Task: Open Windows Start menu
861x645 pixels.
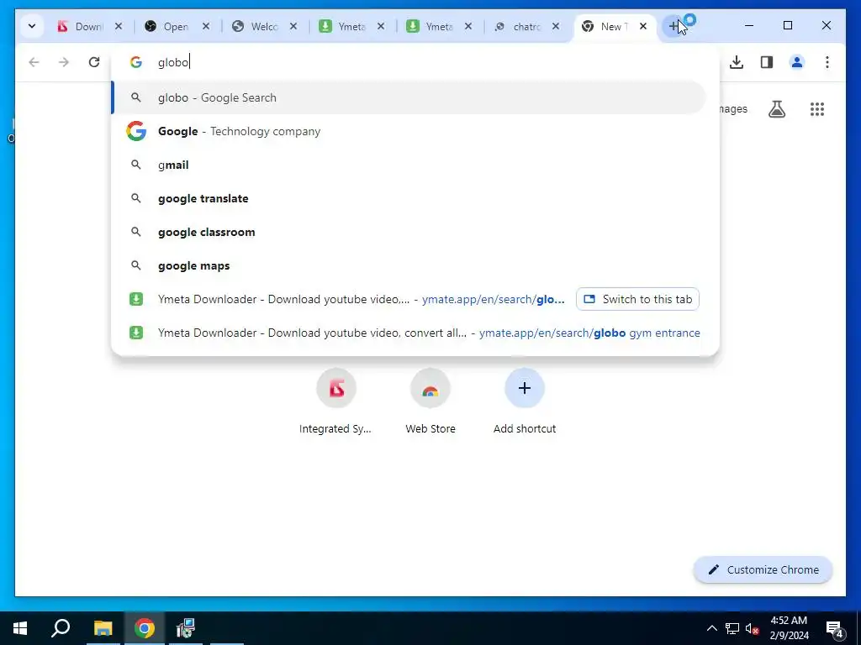Action: coord(20,628)
